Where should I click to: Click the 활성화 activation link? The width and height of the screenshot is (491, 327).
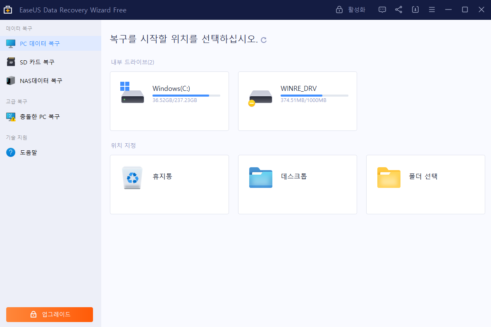[356, 9]
